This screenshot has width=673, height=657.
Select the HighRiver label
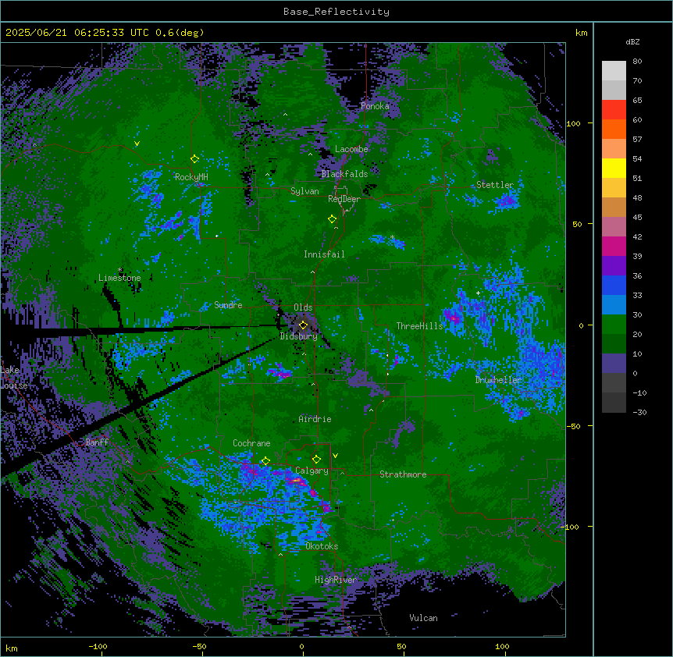tap(336, 580)
